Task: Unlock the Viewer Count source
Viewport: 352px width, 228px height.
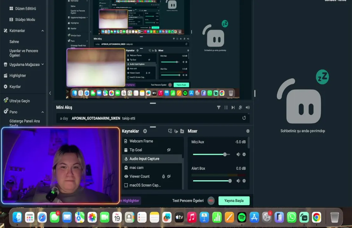Action: pyautogui.click(x=163, y=176)
